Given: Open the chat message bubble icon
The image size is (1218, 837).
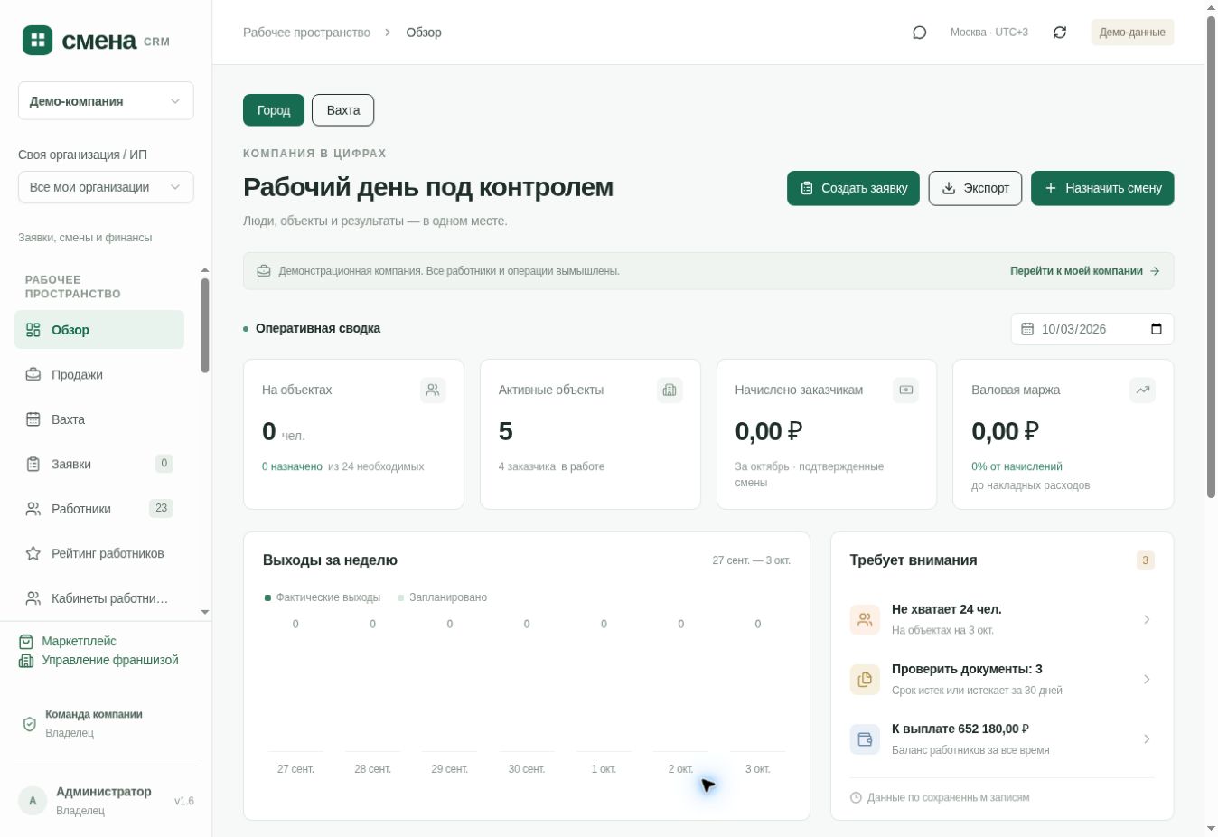Looking at the screenshot, I should [920, 33].
